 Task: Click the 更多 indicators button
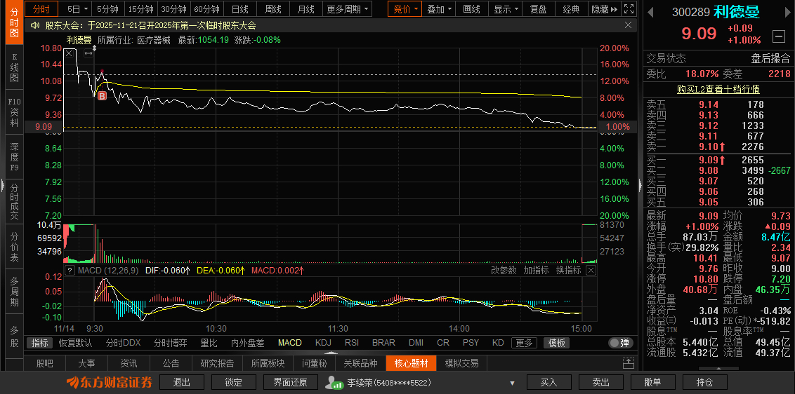(x=524, y=343)
